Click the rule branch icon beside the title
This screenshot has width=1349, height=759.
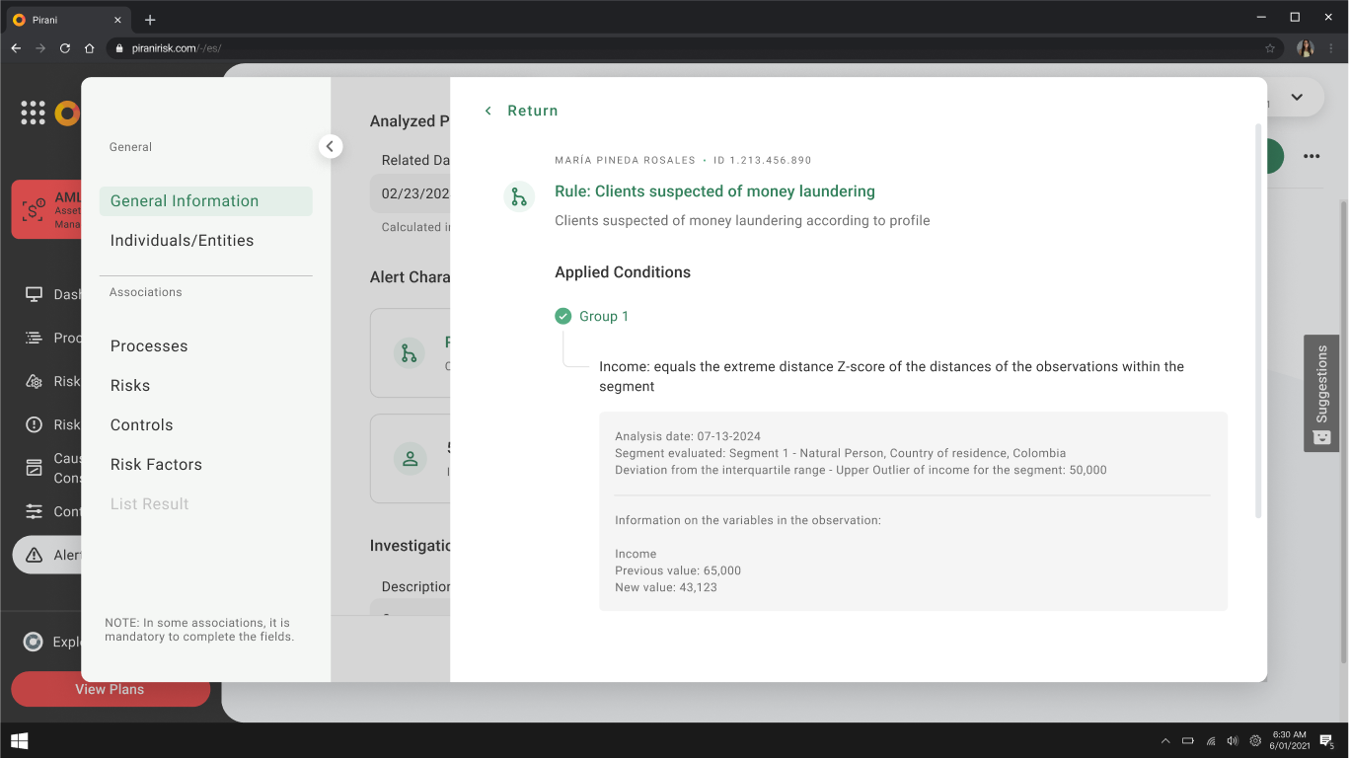(x=518, y=197)
